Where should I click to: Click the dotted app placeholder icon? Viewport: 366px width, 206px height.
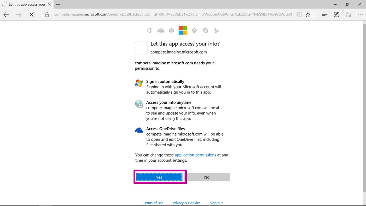(x=141, y=48)
